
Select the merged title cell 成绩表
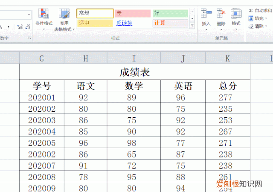click(x=135, y=72)
